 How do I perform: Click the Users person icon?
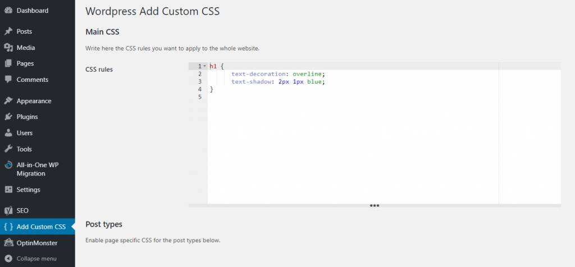coord(8,133)
